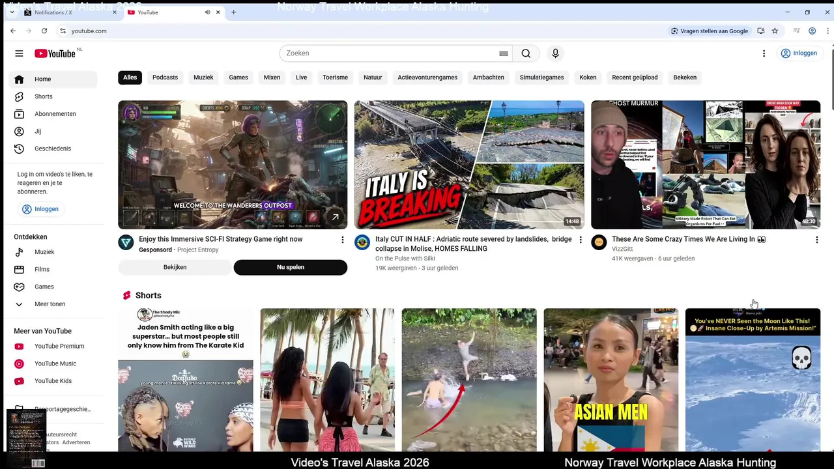Open the VizzGitt channel avatar

click(x=599, y=242)
